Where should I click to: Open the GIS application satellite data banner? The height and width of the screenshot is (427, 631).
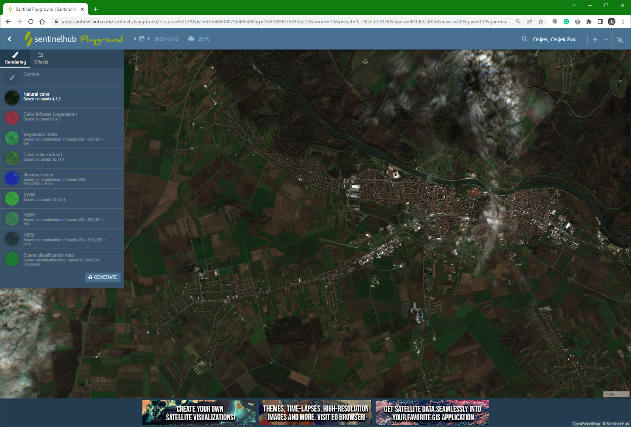coord(432,413)
